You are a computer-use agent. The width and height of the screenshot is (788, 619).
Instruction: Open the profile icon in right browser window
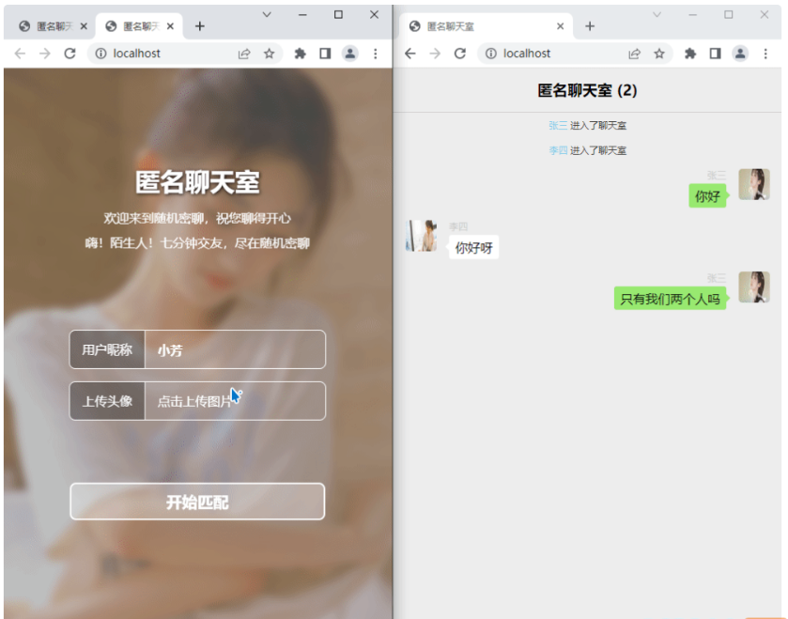(740, 54)
